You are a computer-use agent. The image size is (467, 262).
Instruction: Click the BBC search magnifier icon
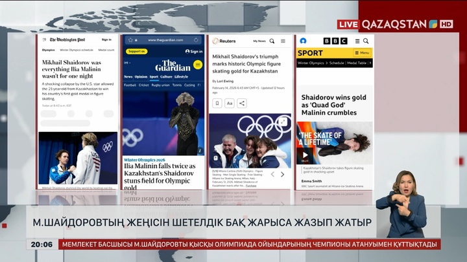366,41
